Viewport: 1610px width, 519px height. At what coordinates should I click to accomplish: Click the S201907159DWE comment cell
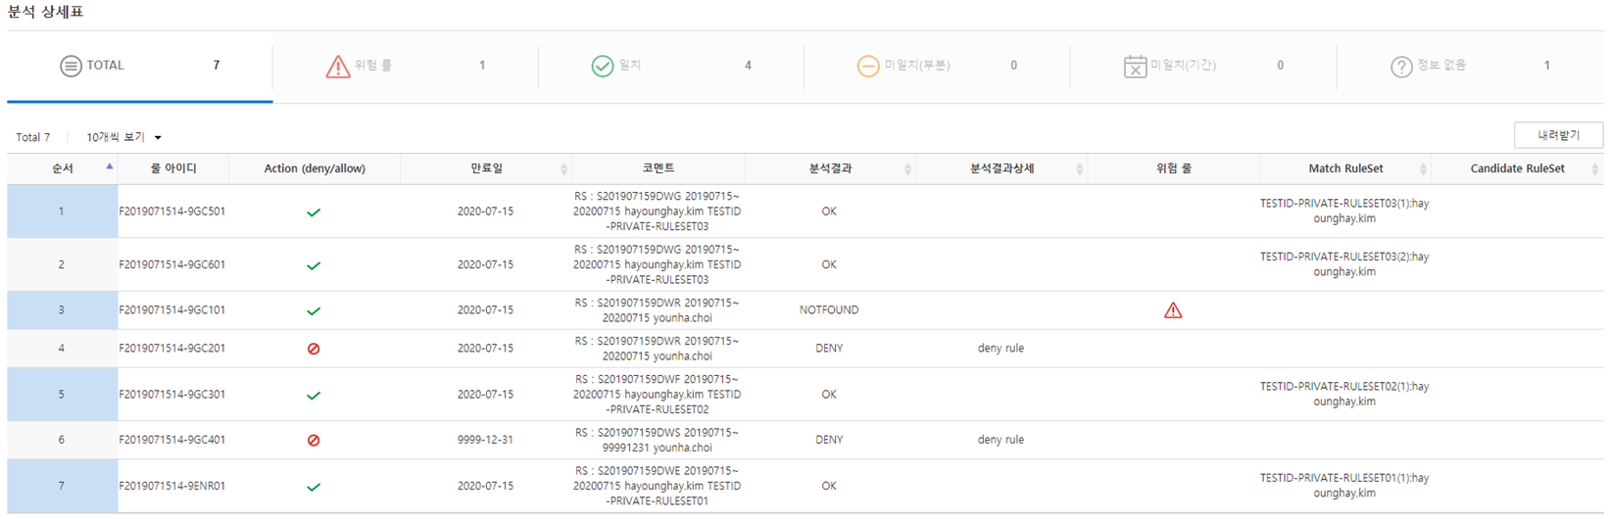tap(658, 486)
